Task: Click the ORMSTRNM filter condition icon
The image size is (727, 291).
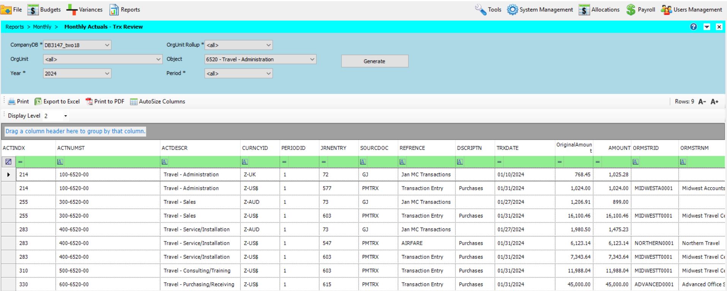Action: (x=683, y=162)
